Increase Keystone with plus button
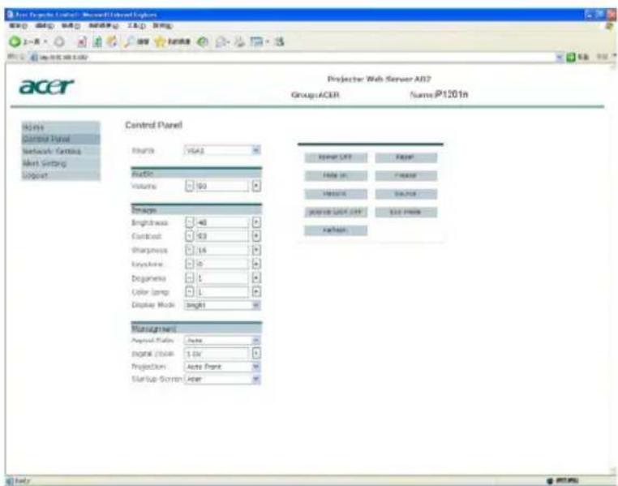618x486 pixels. coord(256,264)
